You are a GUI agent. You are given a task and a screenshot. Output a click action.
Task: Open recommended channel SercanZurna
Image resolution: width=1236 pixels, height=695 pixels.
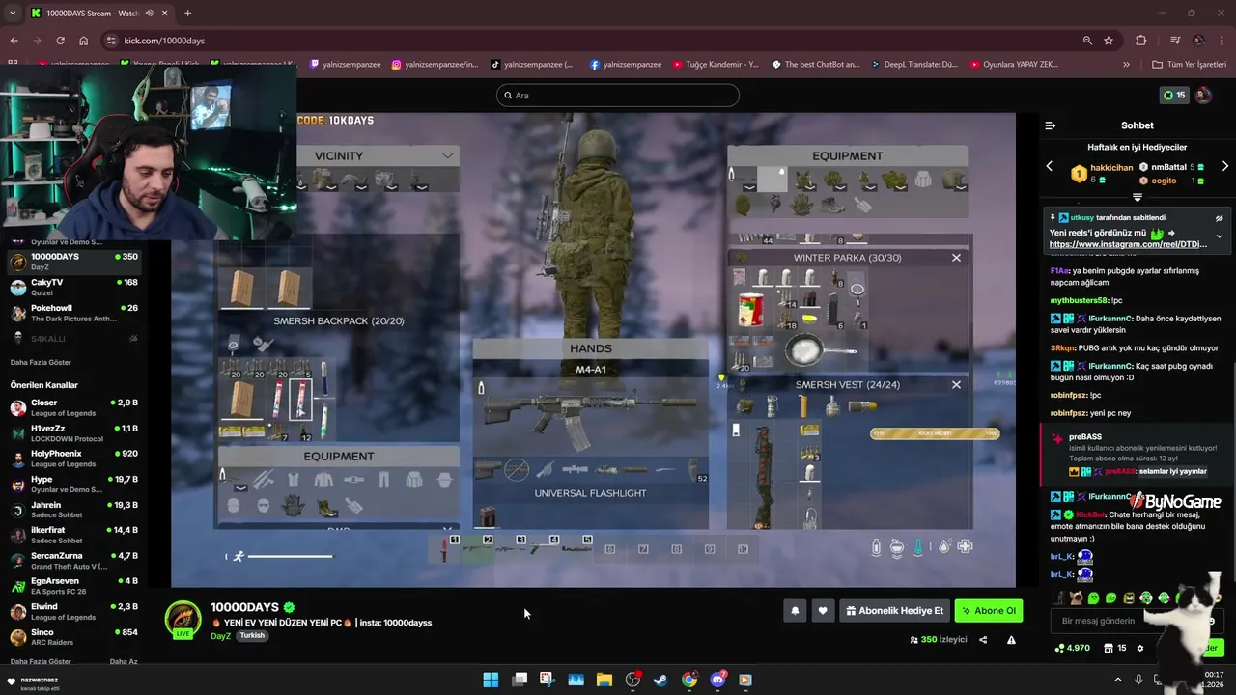(74, 561)
